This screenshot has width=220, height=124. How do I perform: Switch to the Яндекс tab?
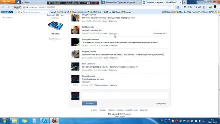pos(34,2)
